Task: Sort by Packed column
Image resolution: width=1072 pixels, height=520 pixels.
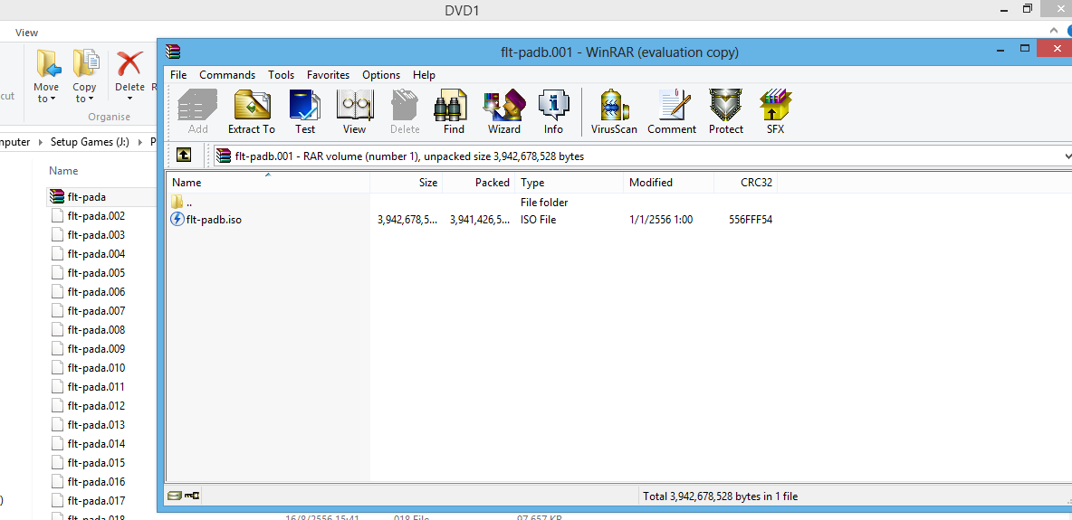Action: [479, 183]
